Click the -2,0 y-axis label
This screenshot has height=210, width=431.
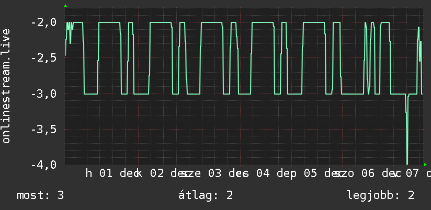pos(44,22)
